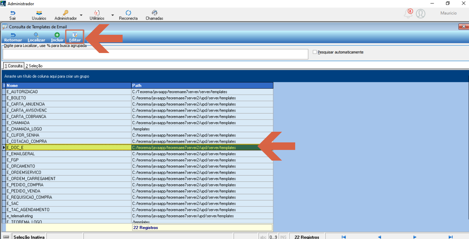Click the Consulta de Templates window icon

click(5, 27)
